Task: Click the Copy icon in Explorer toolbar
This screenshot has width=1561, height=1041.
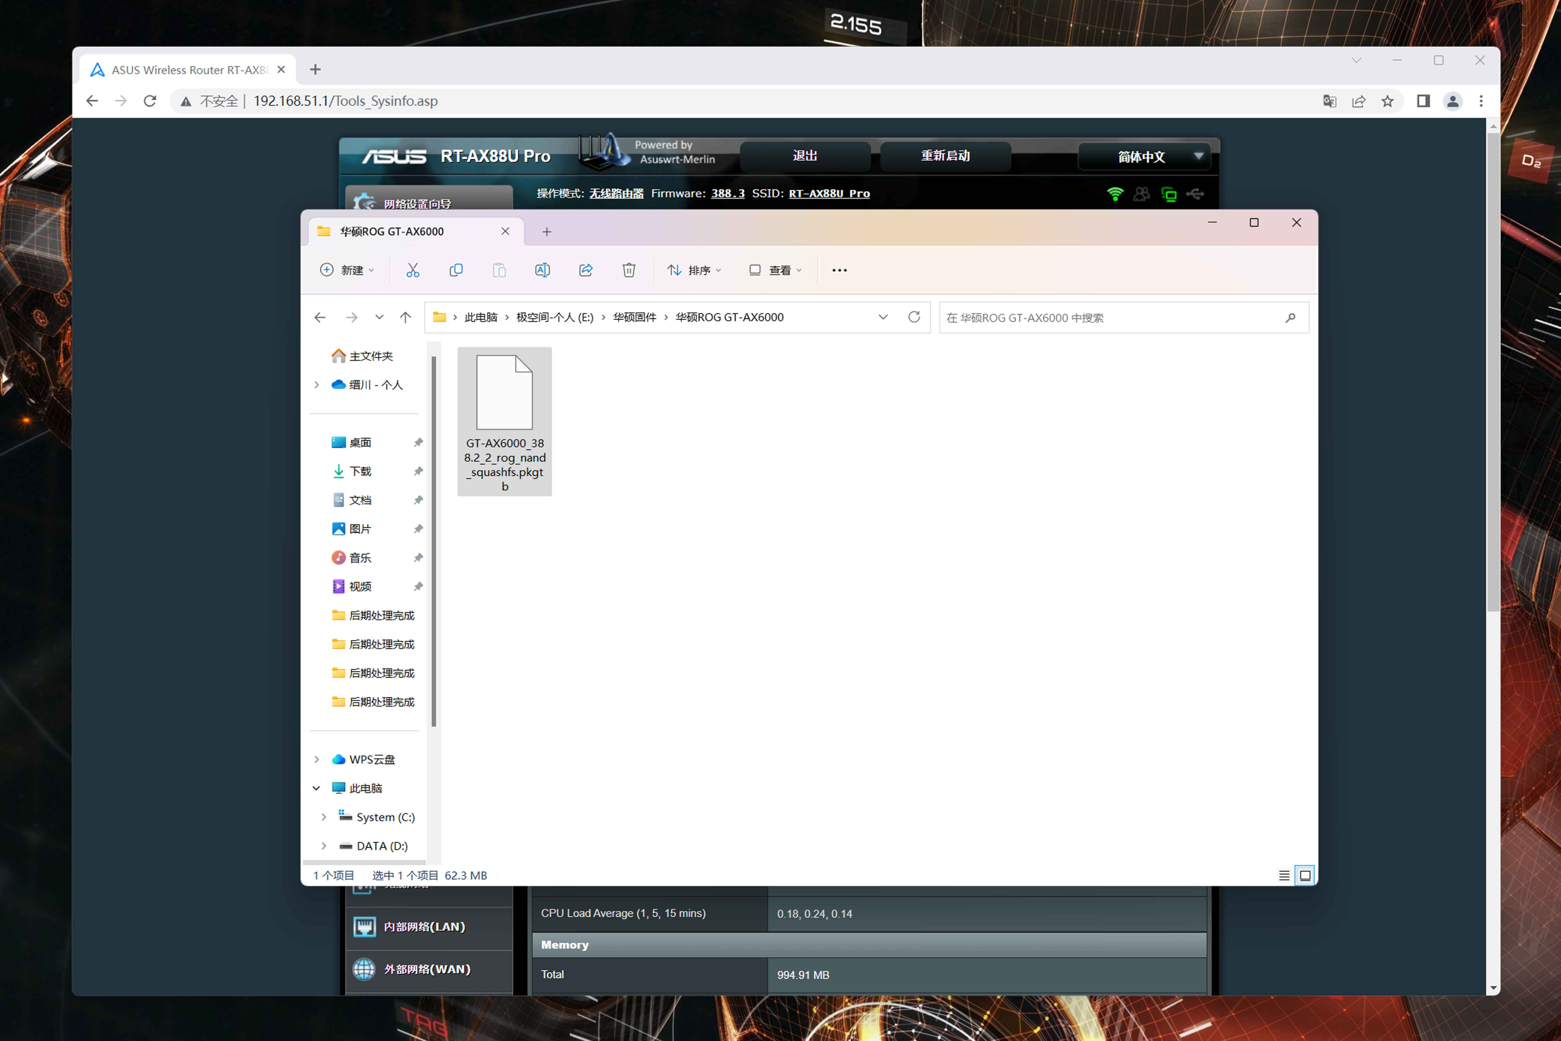Action: point(456,270)
